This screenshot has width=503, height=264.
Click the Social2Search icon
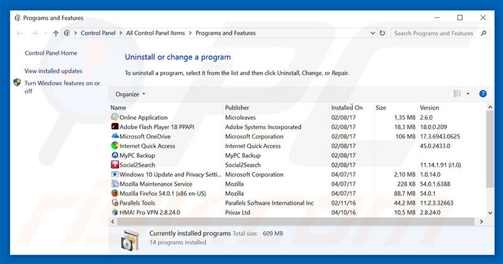pos(115,165)
